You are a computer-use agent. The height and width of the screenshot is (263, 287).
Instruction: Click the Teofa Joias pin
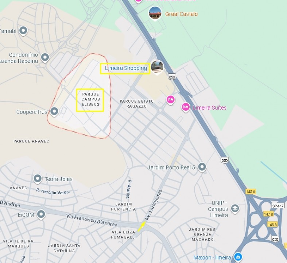click(38, 179)
